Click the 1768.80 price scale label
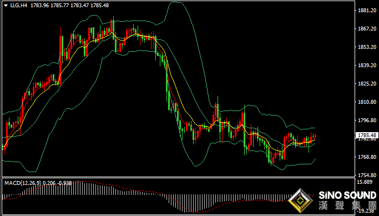Image resolution: width=379 pixels, height=216 pixels. [x=368, y=157]
